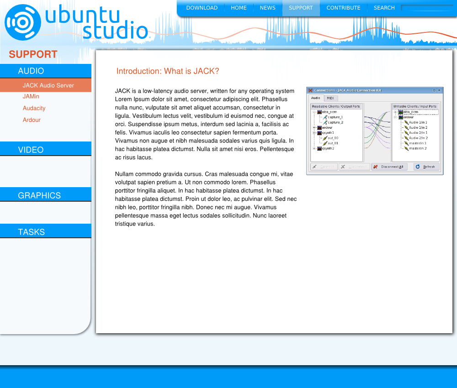457x388 pixels.
Task: Expand the GRAPHICS sidebar category
Action: tap(45, 195)
